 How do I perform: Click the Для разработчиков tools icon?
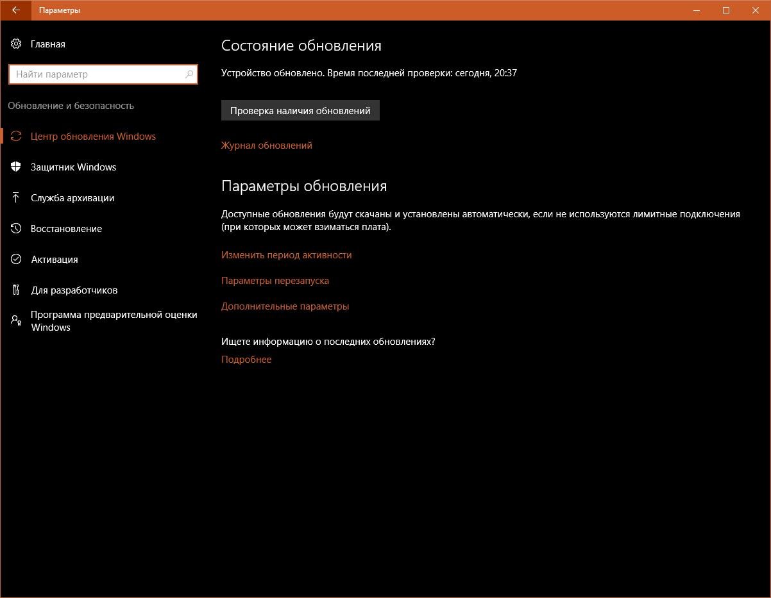pos(16,290)
